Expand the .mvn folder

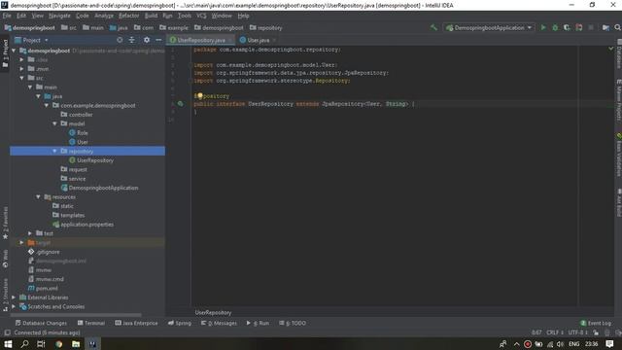[22, 69]
